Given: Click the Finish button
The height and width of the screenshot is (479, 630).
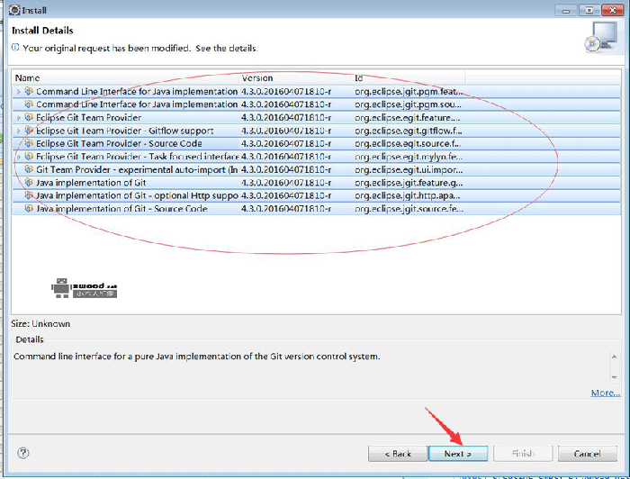Looking at the screenshot, I should (523, 454).
